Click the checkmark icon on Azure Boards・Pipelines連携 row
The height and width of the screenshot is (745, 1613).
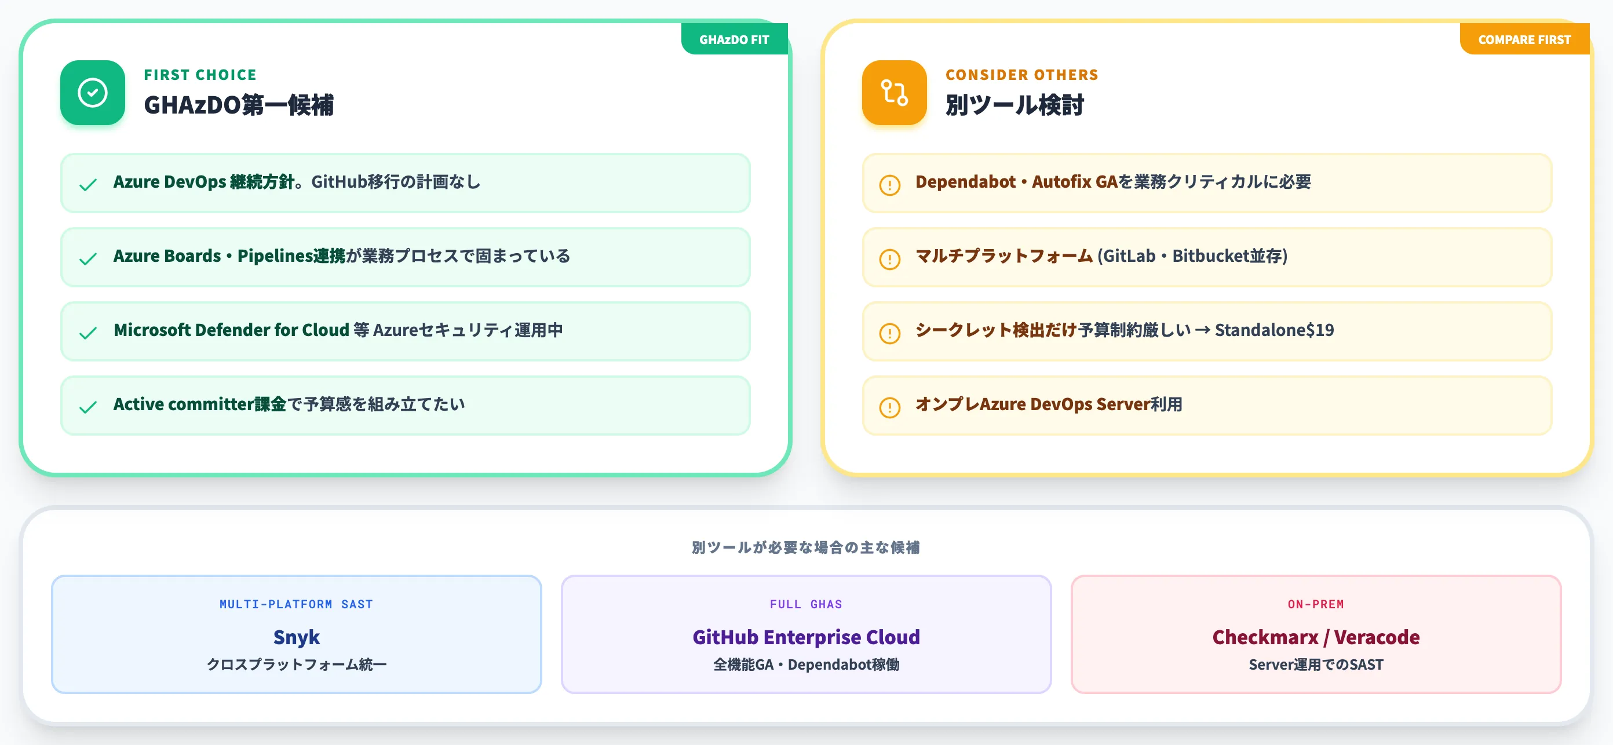[88, 258]
